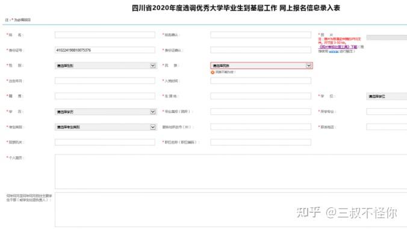Click the 身份证确认 ID confirmation field

pos(261,50)
